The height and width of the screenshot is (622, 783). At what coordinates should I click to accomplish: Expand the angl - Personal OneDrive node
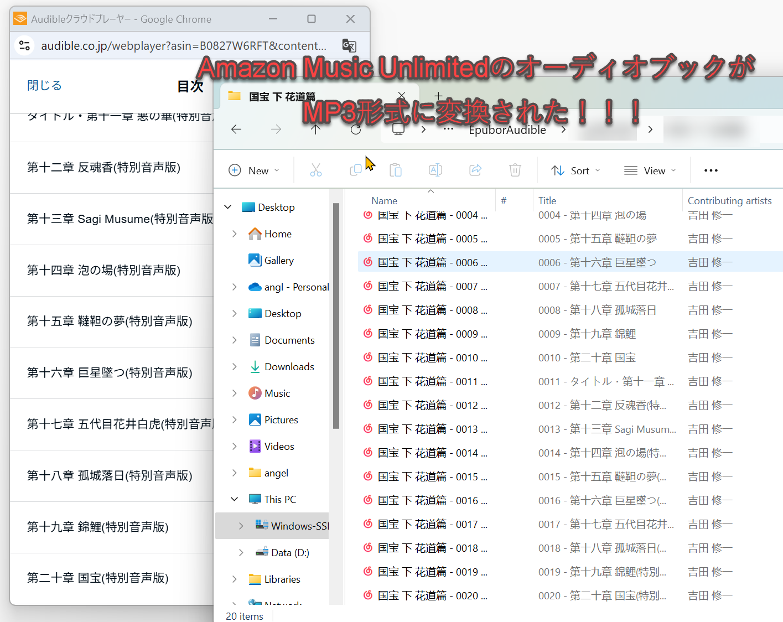(235, 287)
